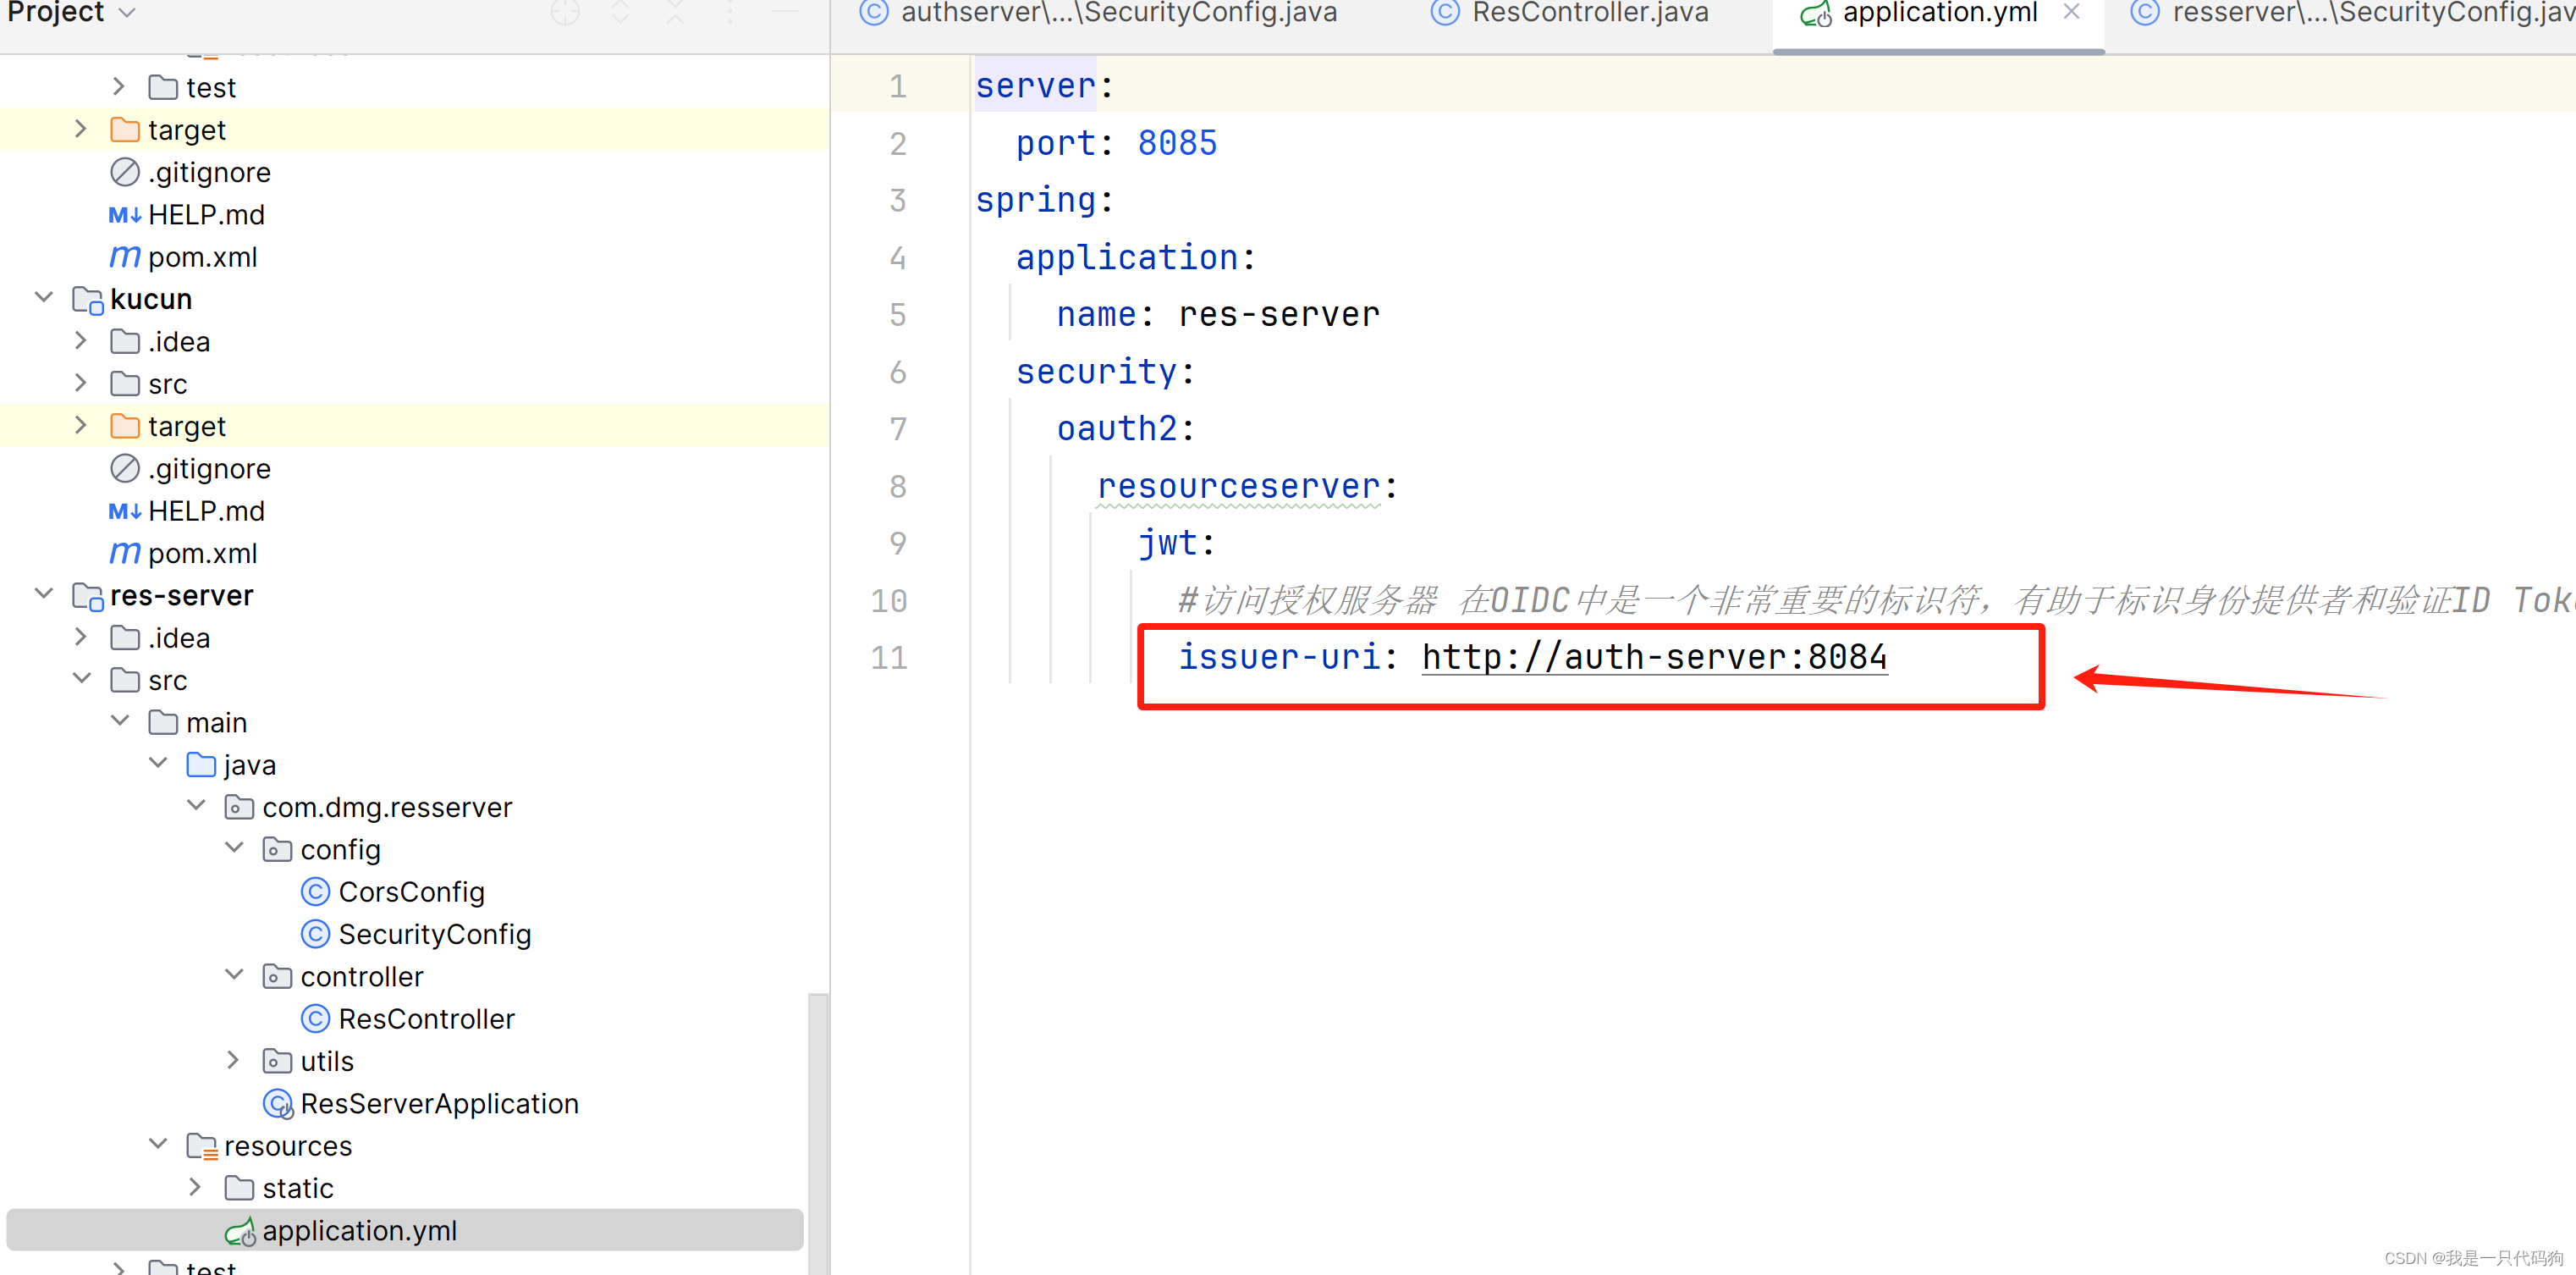
Task: Place cursor on editor line number 5
Action: click(x=897, y=315)
